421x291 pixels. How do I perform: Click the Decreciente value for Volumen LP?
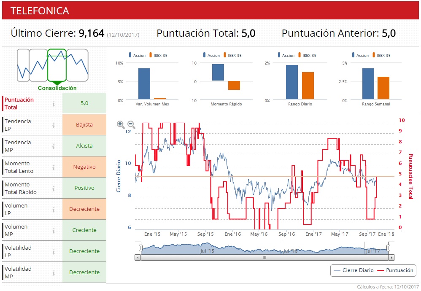point(84,209)
